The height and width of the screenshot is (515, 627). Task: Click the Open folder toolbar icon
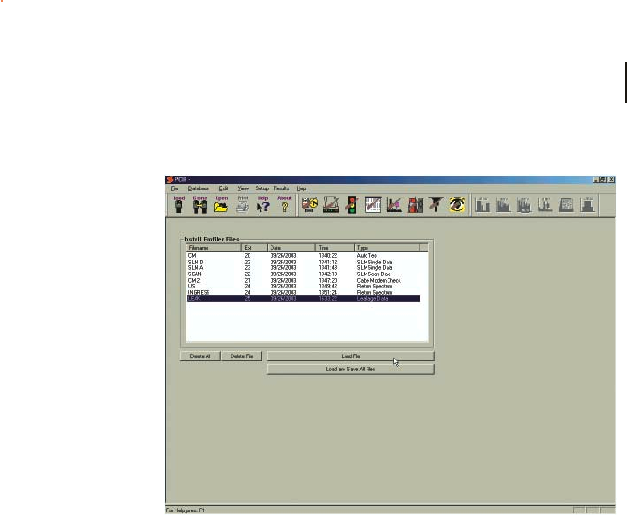coord(221,205)
